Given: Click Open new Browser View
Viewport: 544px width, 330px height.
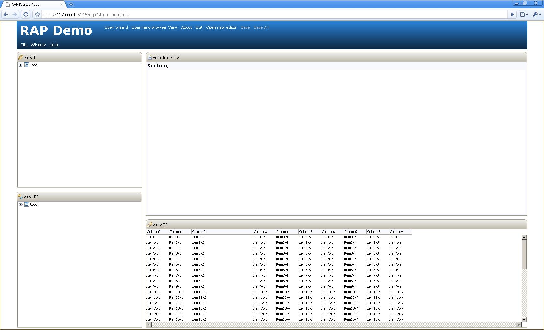Looking at the screenshot, I should 154,27.
